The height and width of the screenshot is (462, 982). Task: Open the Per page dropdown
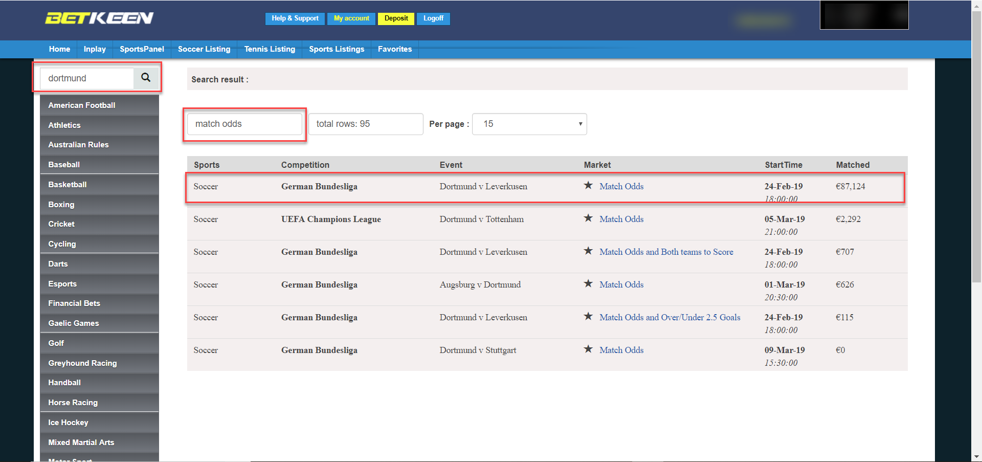(529, 124)
